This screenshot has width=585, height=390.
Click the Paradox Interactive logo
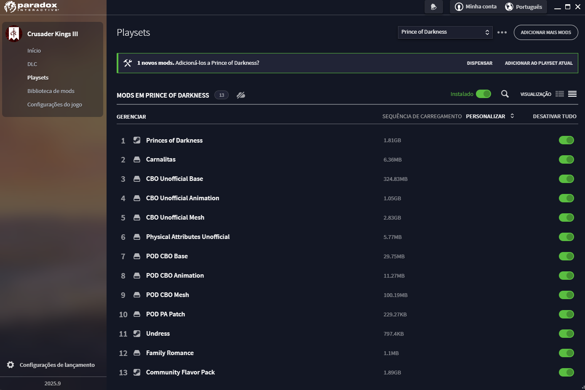pyautogui.click(x=31, y=7)
